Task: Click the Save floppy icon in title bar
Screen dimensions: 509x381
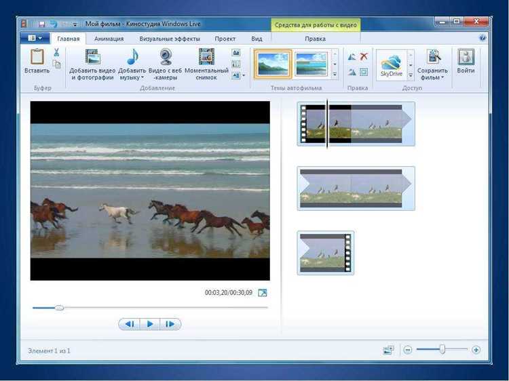Action: click(42, 24)
